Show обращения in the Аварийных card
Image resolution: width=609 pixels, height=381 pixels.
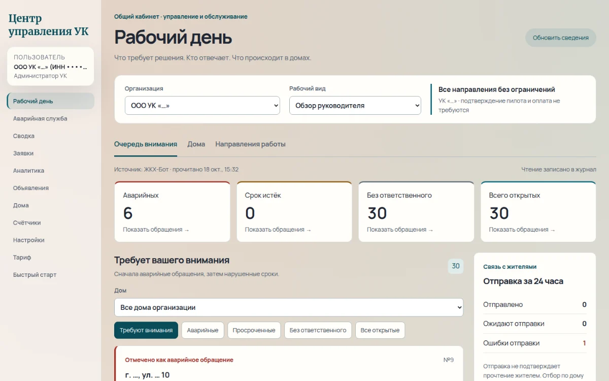156,230
